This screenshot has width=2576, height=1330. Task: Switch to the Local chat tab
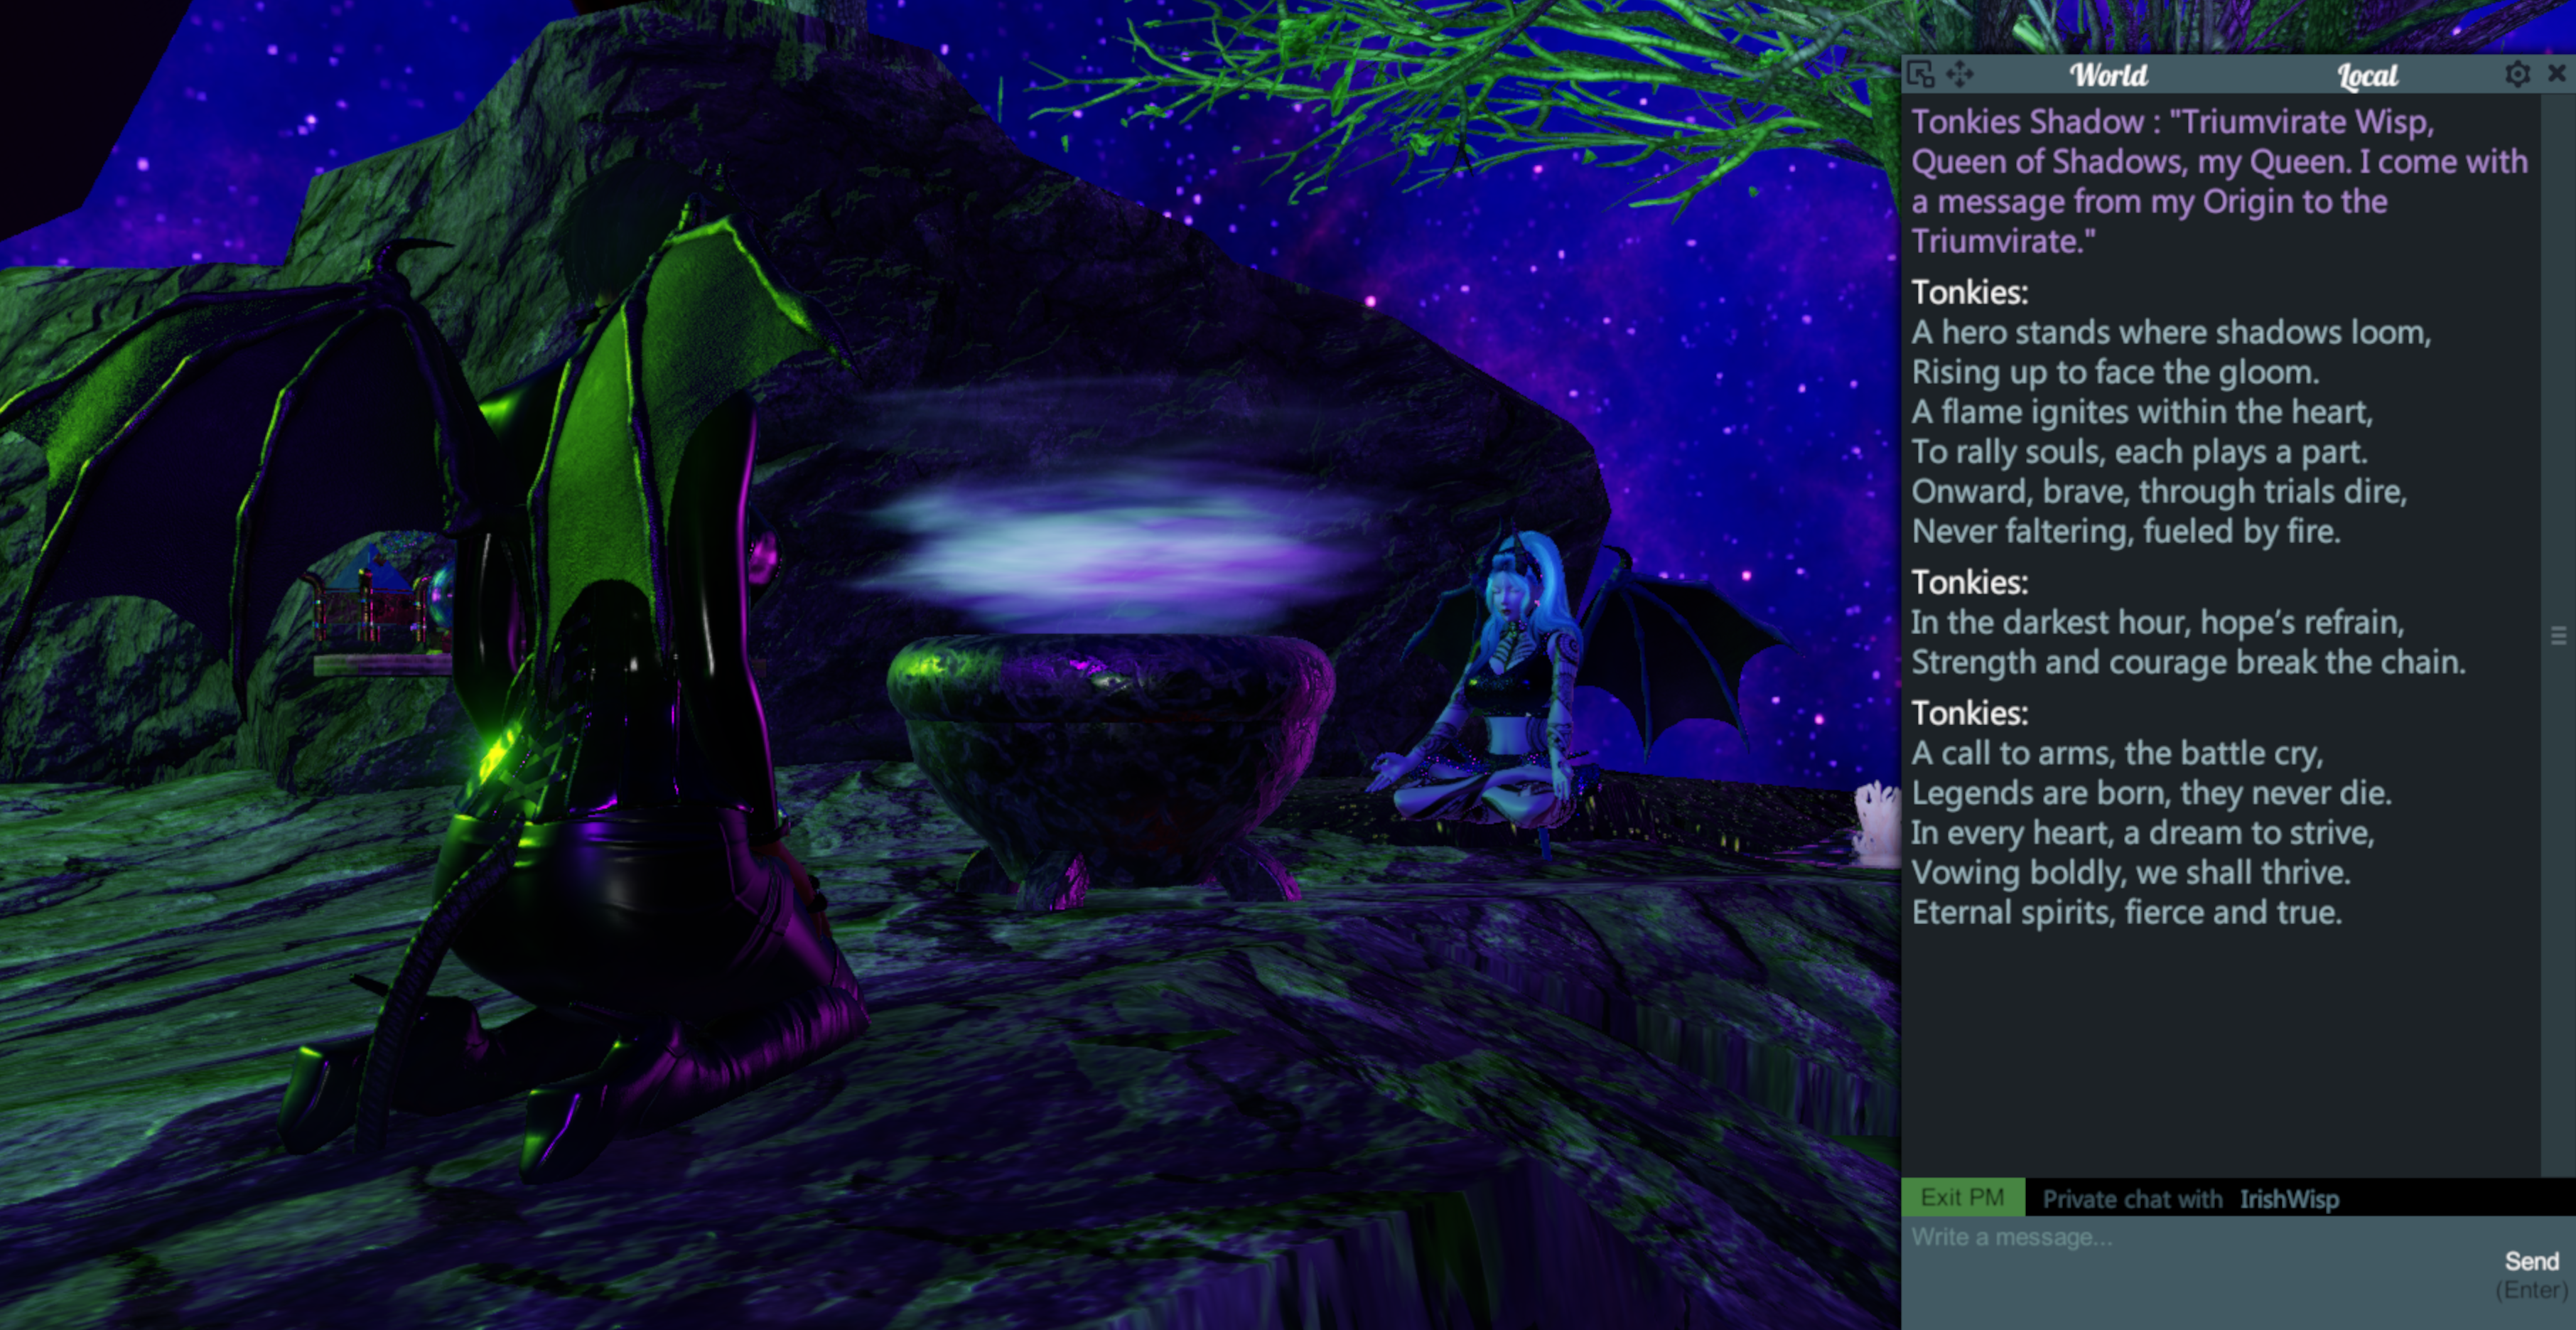click(2367, 76)
